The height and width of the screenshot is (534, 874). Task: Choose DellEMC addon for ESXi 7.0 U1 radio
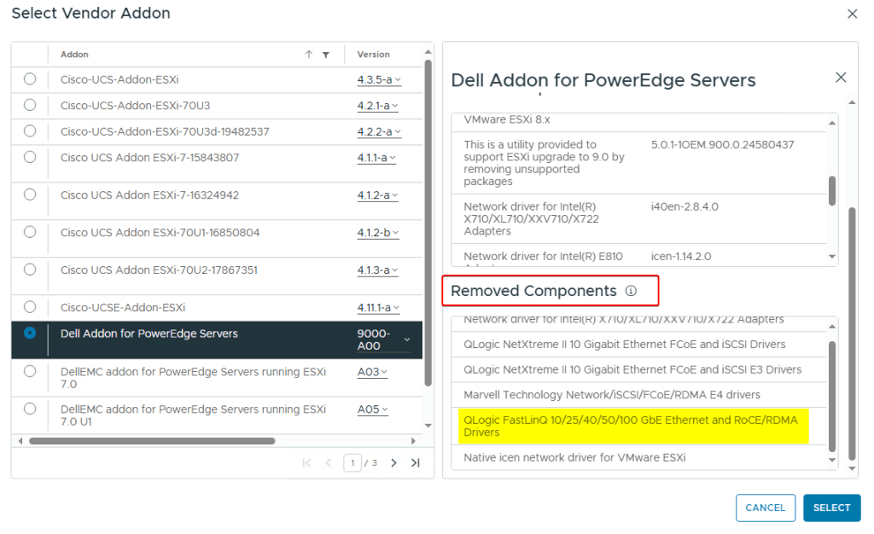coord(30,409)
